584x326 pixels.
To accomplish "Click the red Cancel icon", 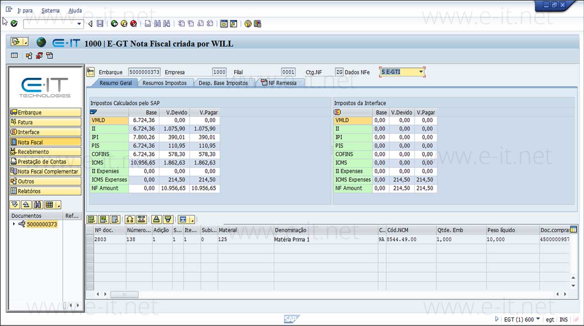I will click(x=134, y=24).
